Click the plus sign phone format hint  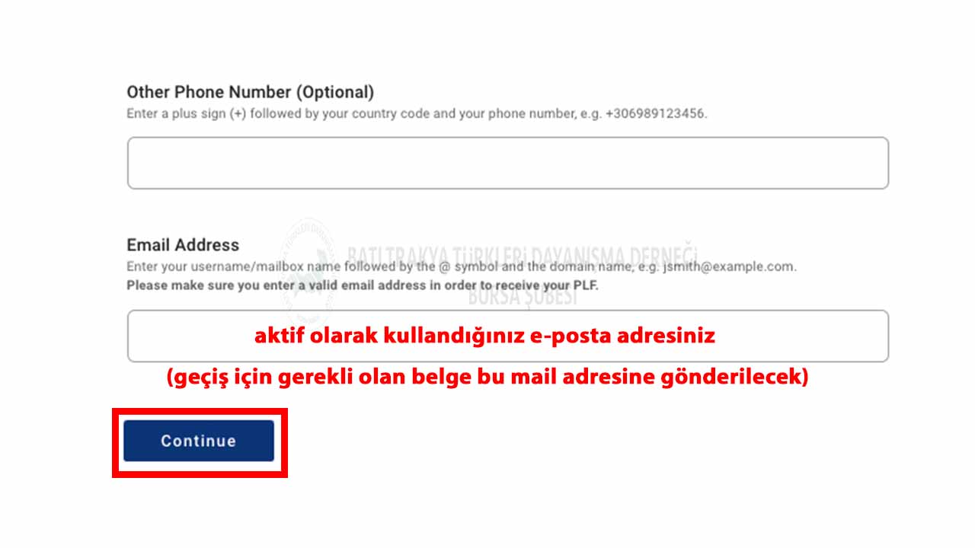[x=417, y=113]
